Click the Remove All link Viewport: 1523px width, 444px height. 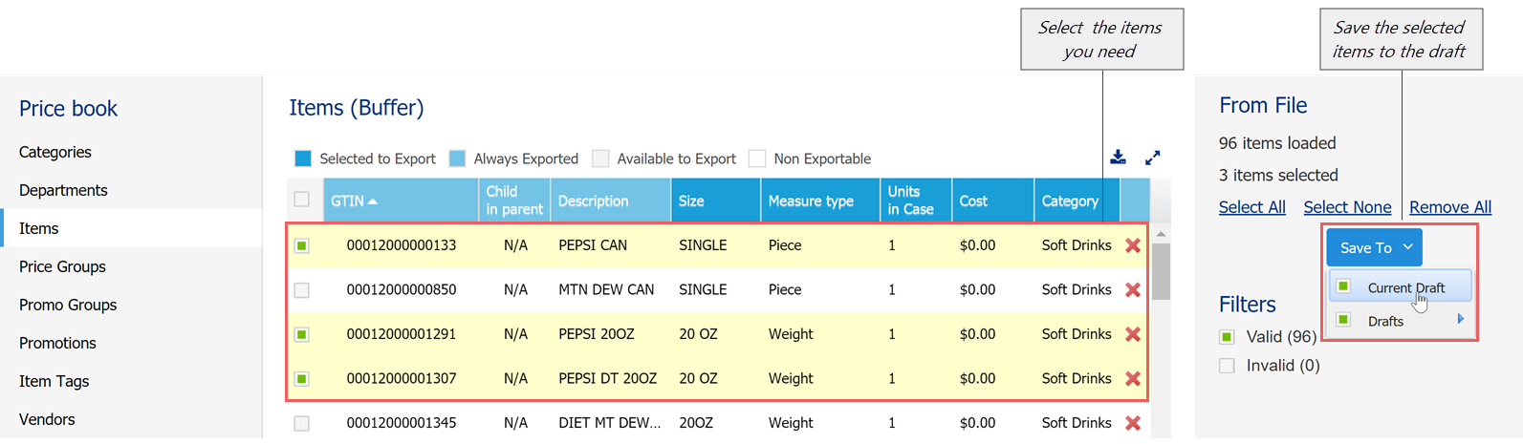point(1449,207)
